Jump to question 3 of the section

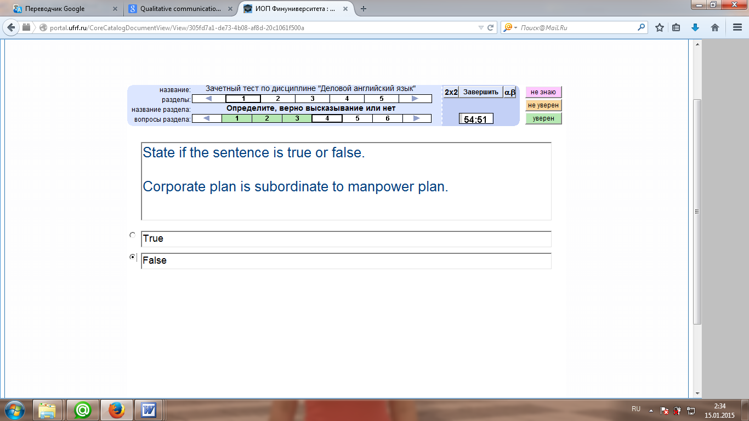[297, 118]
